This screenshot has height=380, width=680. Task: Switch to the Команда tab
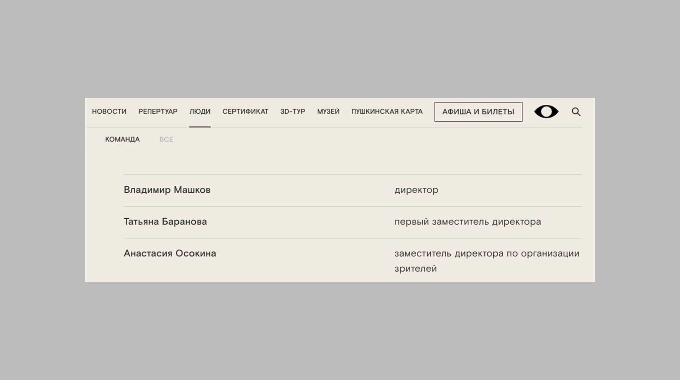[122, 139]
